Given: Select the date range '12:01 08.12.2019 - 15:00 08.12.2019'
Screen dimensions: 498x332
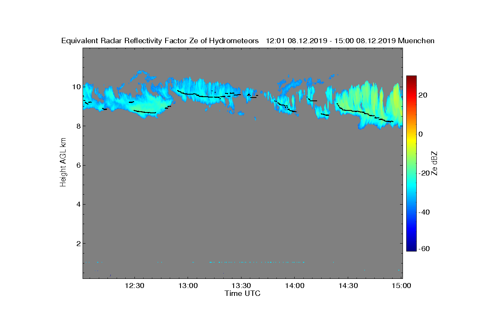Looking at the screenshot, I should [x=330, y=41].
